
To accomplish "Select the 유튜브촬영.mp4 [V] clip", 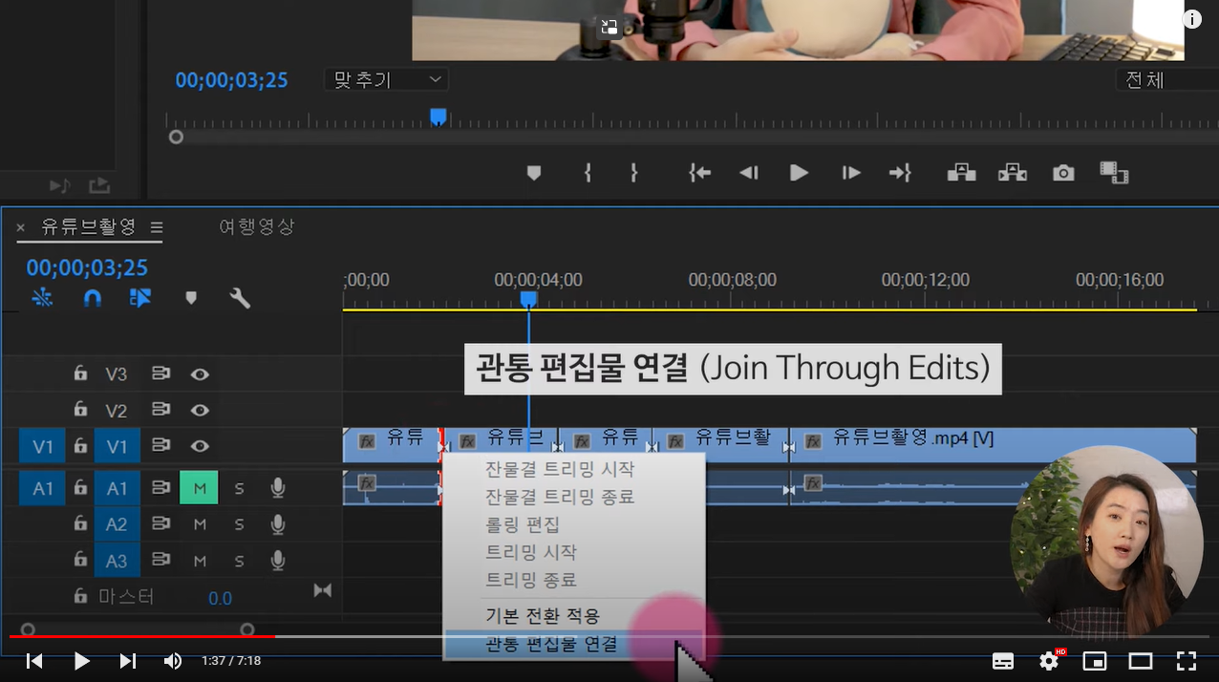I will 994,446.
